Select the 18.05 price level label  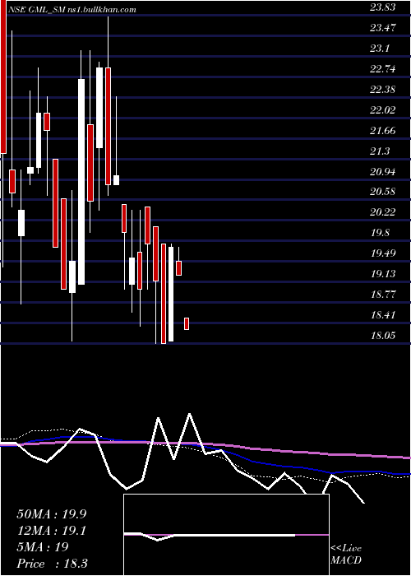point(382,335)
